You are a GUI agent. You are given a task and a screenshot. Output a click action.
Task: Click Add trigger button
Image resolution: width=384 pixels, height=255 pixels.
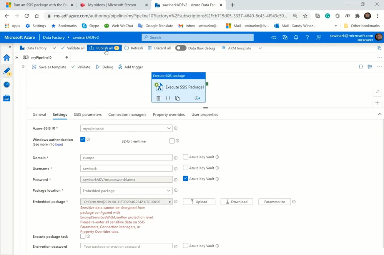tap(131, 67)
